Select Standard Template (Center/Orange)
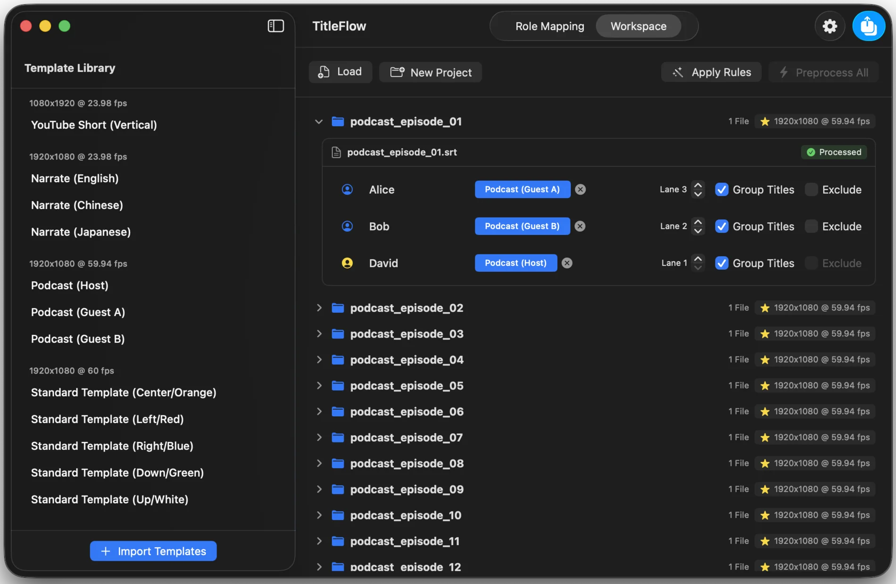Viewport: 896px width, 584px height. pyautogui.click(x=124, y=393)
